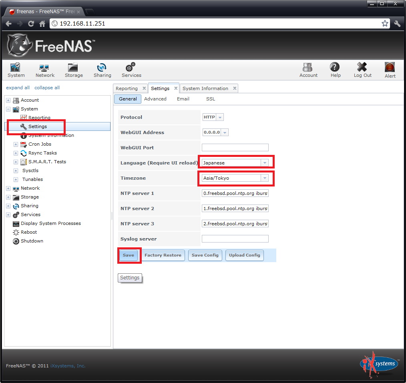Open the Network toolbar icon
Viewport: 406px width, 383px height.
pyautogui.click(x=45, y=70)
